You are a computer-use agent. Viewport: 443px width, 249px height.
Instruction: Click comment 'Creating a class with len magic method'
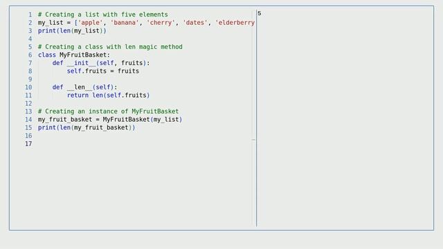point(110,47)
